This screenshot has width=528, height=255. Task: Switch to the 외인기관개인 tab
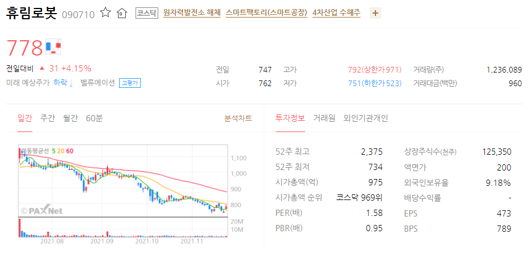pyautogui.click(x=366, y=118)
